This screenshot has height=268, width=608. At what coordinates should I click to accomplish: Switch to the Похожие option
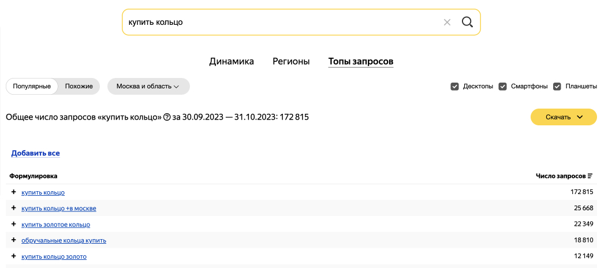(79, 86)
